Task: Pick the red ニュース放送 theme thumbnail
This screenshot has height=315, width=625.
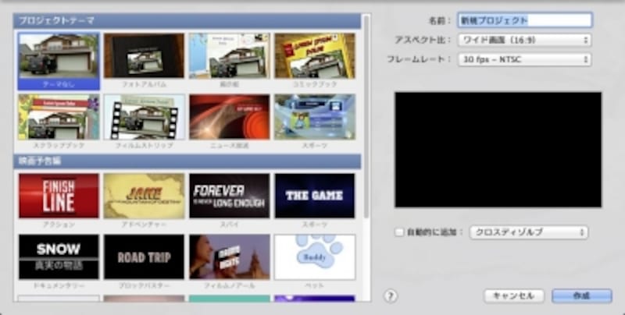Action: [x=229, y=117]
